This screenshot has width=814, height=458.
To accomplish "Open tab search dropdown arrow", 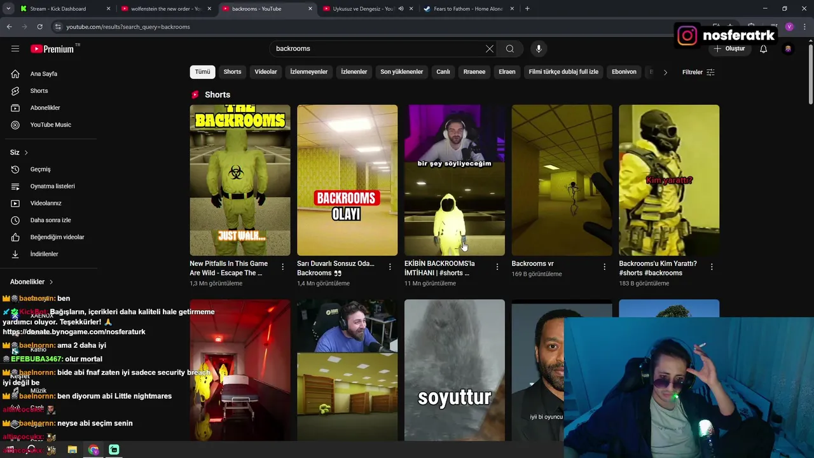I will [x=8, y=9].
